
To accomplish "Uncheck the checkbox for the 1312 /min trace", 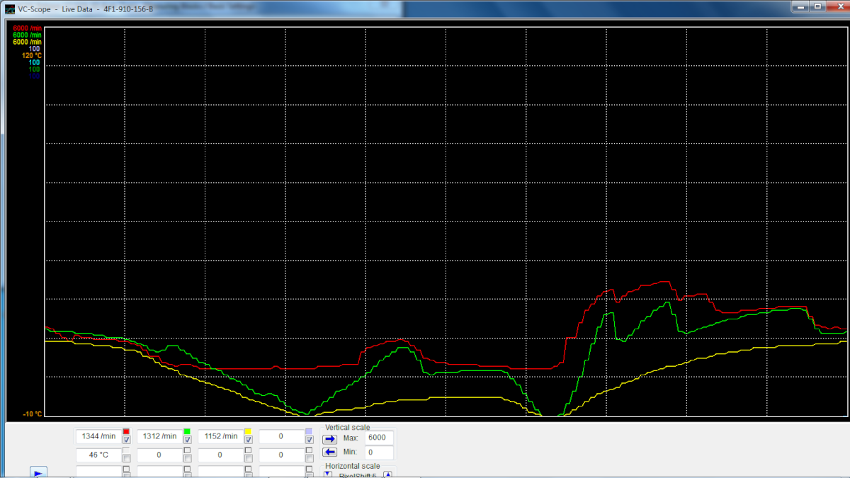I will (187, 440).
